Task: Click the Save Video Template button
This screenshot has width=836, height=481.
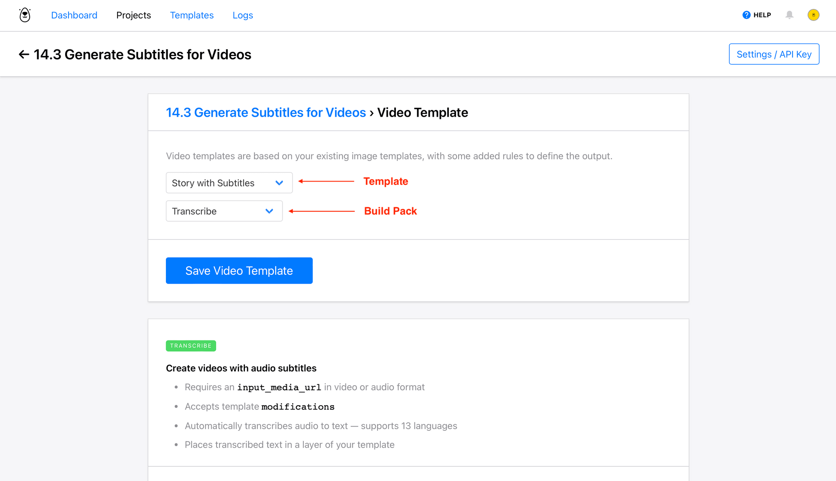Action: point(240,270)
